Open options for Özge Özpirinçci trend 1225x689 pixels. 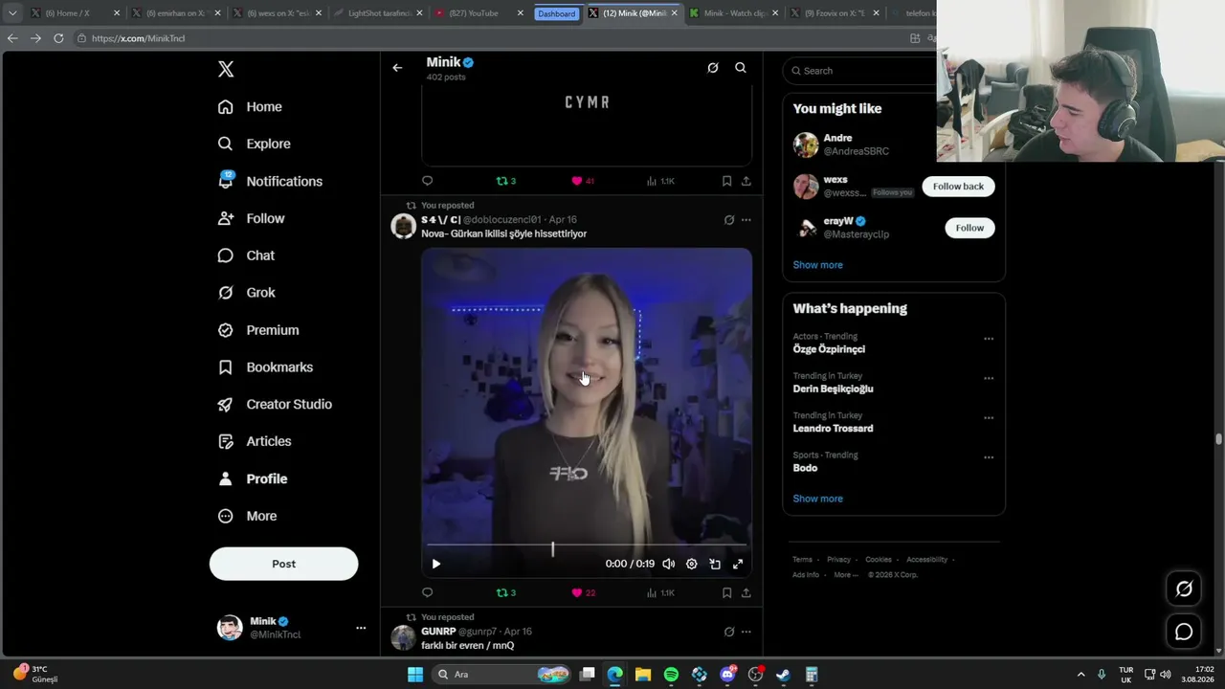[x=989, y=339]
